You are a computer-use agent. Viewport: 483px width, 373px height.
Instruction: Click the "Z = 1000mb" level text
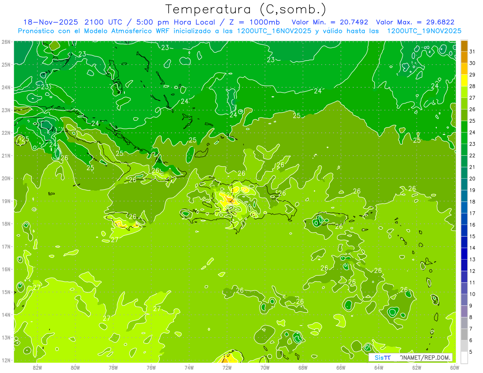255,22
